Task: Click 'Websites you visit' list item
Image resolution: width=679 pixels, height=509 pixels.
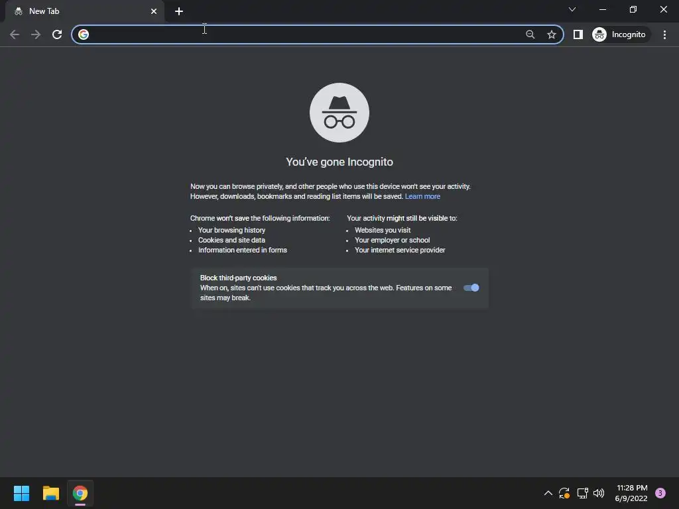Action: pyautogui.click(x=383, y=230)
